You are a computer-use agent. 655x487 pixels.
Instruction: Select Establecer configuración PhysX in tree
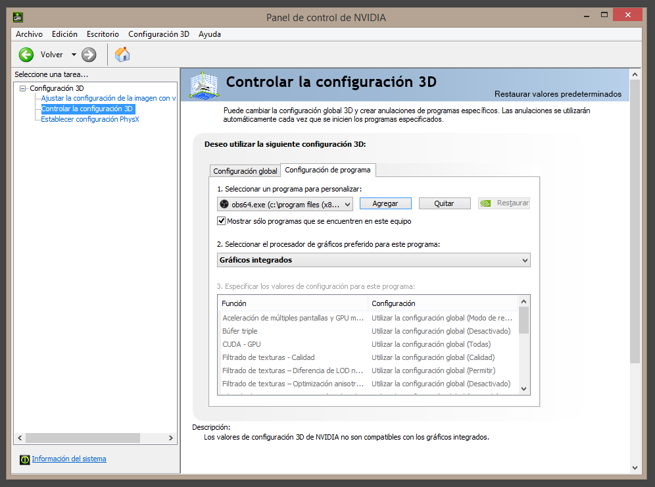[90, 119]
